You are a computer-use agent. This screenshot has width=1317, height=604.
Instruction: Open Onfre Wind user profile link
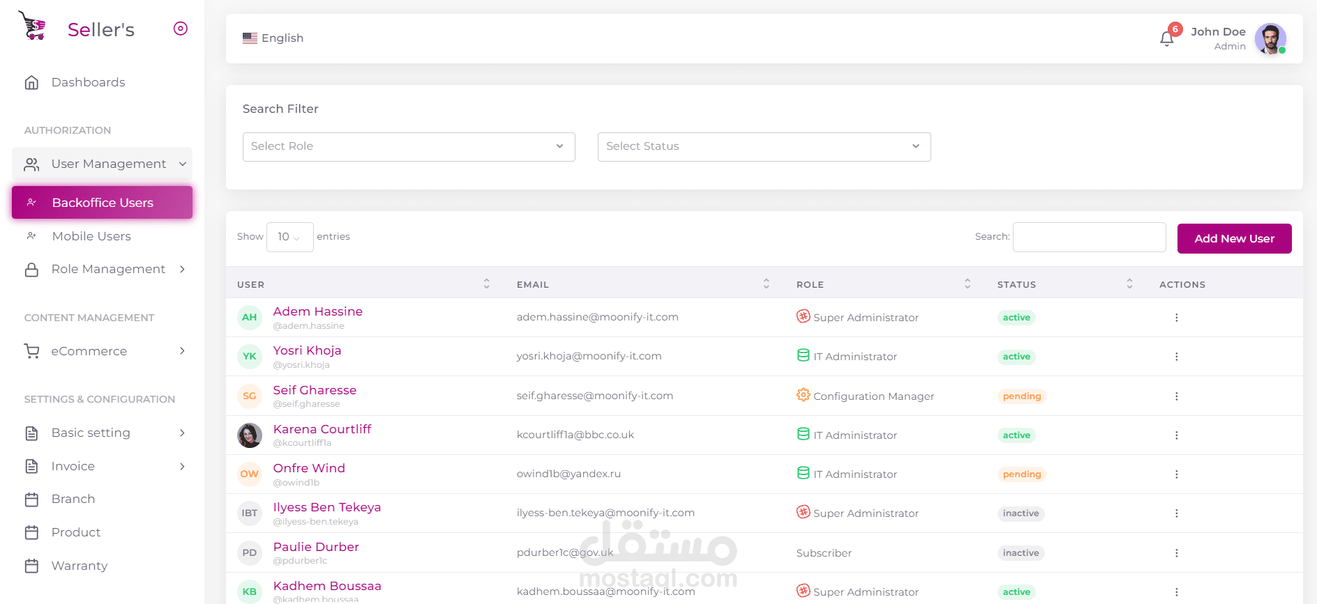click(x=310, y=468)
